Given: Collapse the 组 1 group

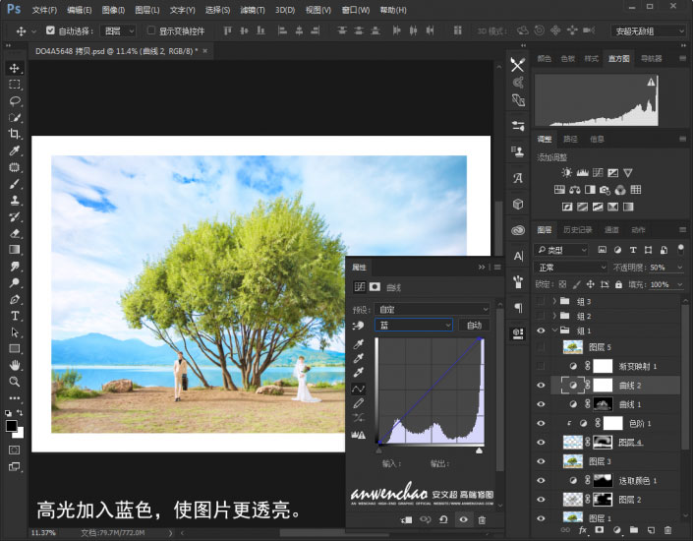Looking at the screenshot, I should pyautogui.click(x=554, y=331).
